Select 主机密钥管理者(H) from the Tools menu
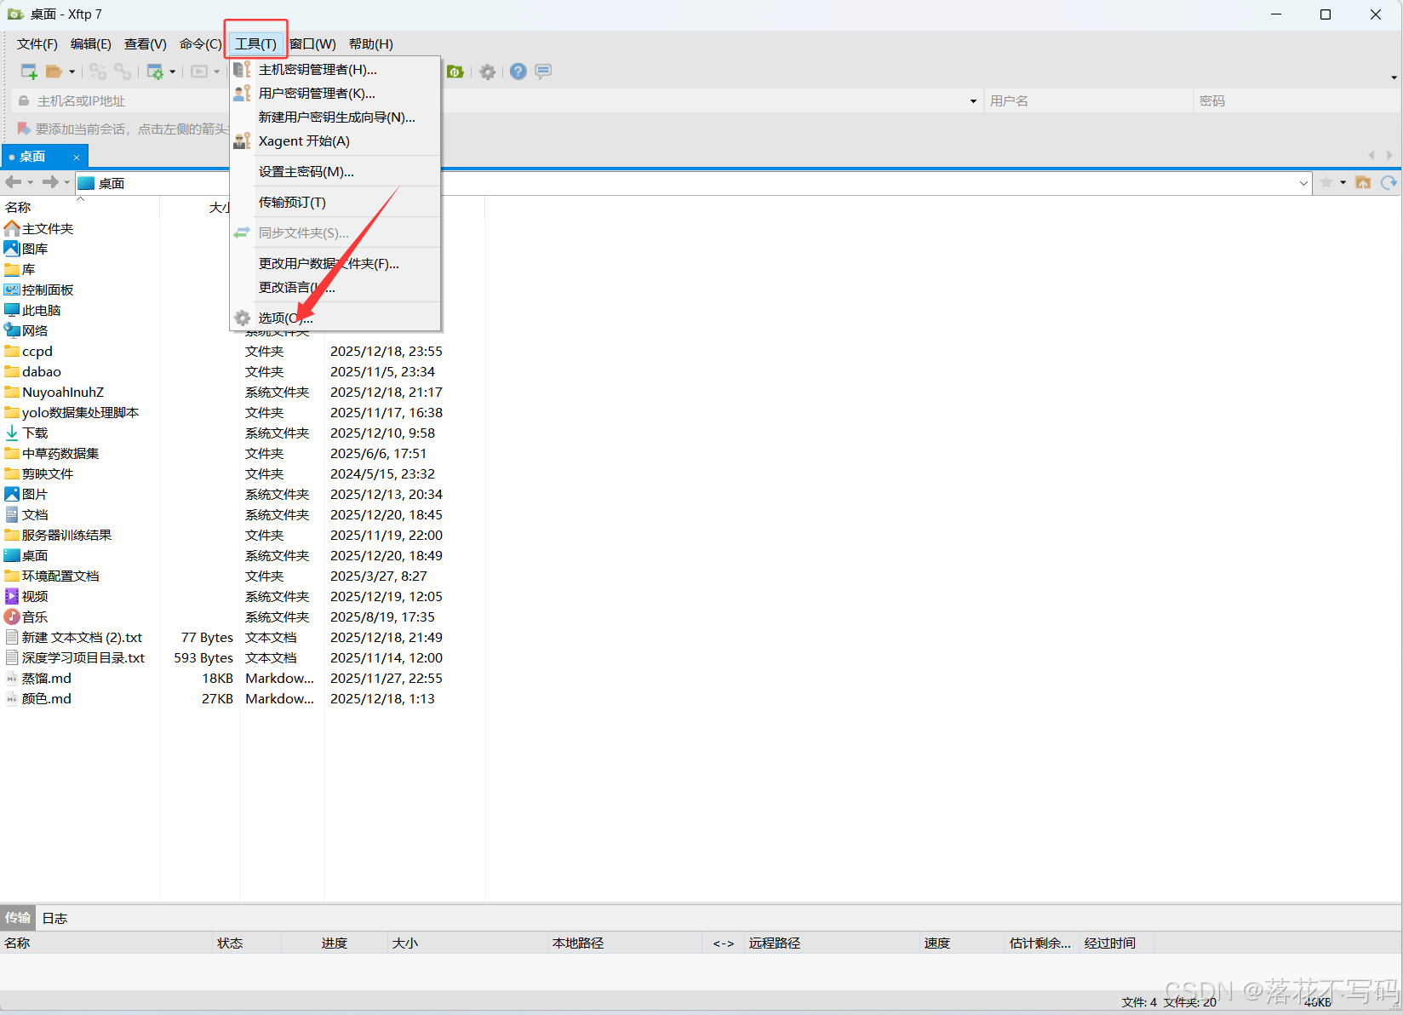 coord(335,70)
